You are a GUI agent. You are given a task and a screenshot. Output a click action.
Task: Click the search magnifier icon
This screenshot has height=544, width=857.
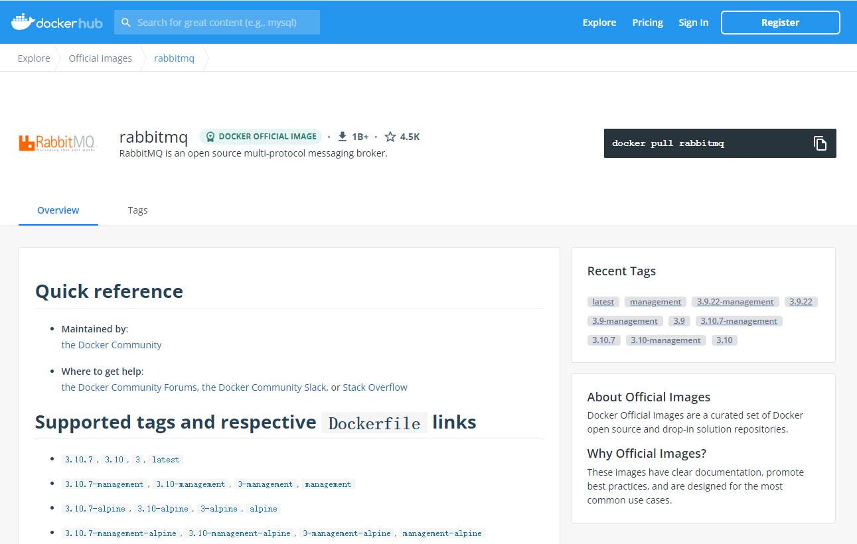point(126,23)
